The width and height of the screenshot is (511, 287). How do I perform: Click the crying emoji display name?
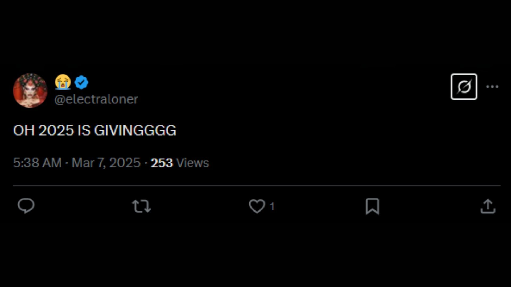coord(63,82)
